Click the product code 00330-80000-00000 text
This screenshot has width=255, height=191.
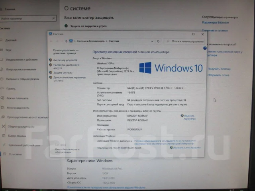point(127,148)
